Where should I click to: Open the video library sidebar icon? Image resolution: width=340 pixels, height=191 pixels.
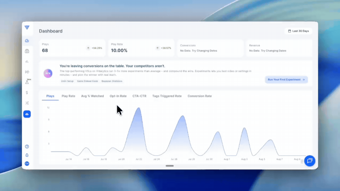(x=27, y=51)
